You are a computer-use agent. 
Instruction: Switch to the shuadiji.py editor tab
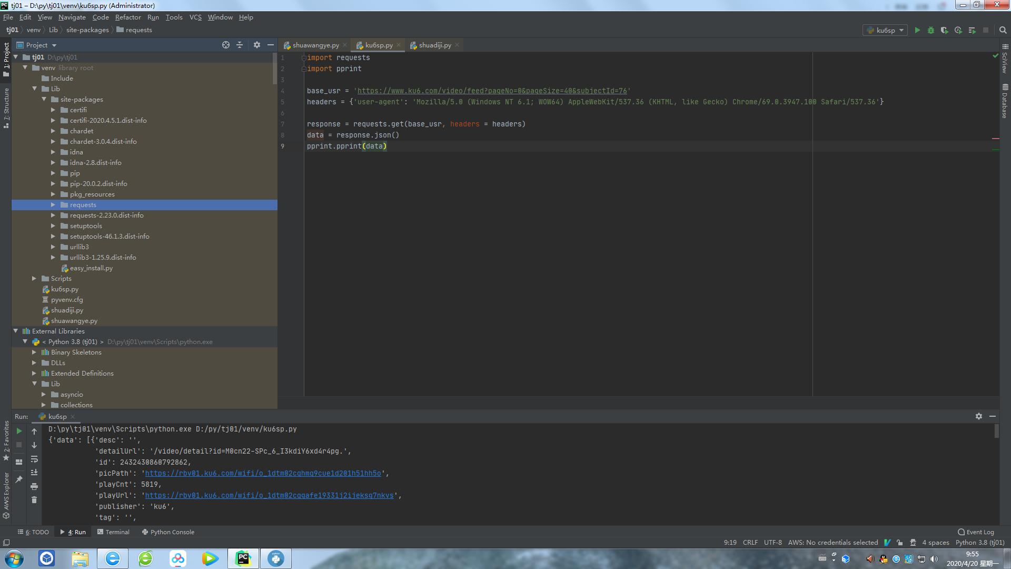click(x=435, y=45)
